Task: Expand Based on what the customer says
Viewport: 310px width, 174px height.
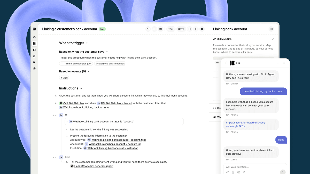Action: pyautogui.click(x=107, y=52)
